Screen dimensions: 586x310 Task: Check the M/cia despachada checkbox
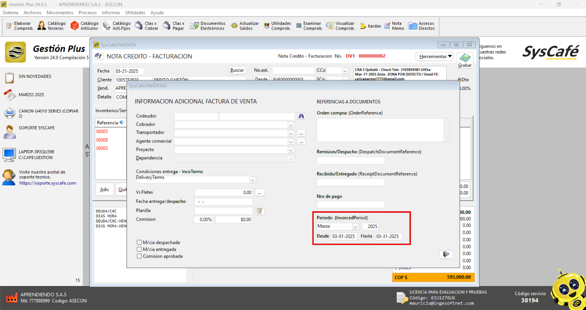point(139,242)
